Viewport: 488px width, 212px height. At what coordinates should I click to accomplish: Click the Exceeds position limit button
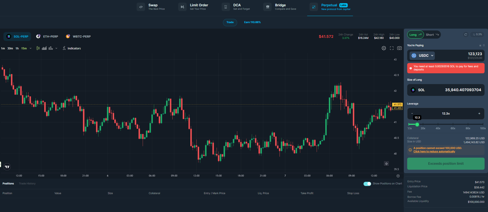point(446,164)
